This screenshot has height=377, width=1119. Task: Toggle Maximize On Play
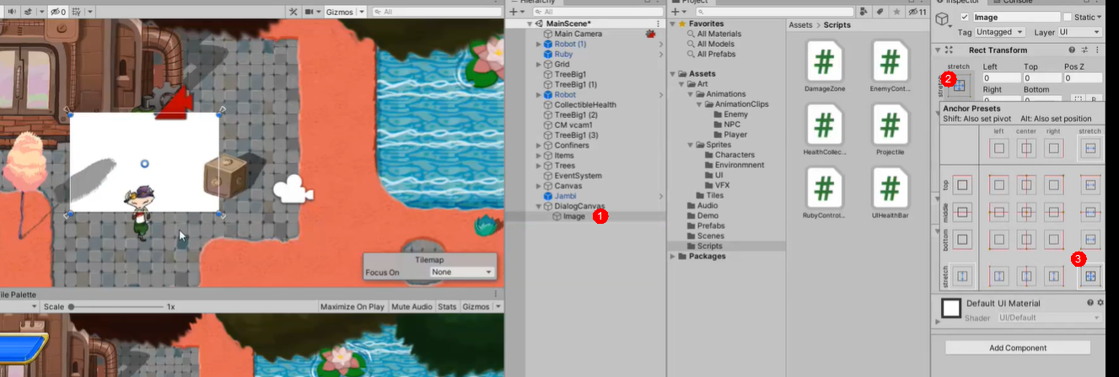coord(352,306)
